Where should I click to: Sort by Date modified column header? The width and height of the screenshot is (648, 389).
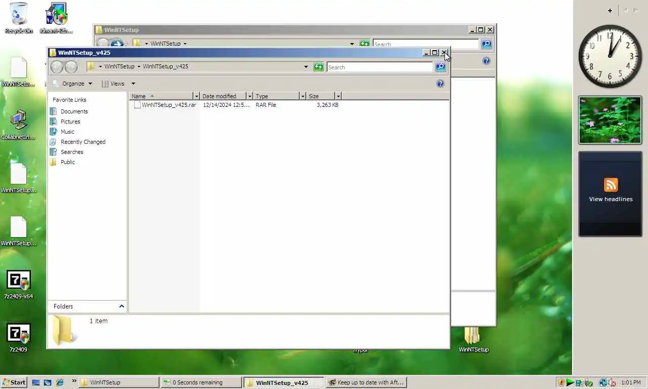[223, 96]
